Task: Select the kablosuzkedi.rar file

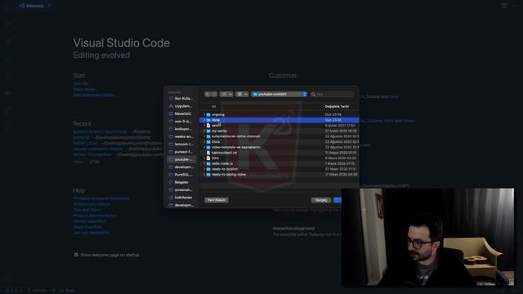Action: (x=279, y=153)
